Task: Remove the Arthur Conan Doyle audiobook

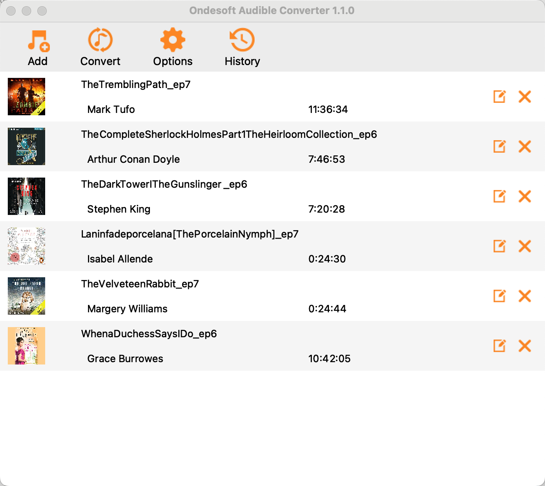Action: (x=525, y=146)
